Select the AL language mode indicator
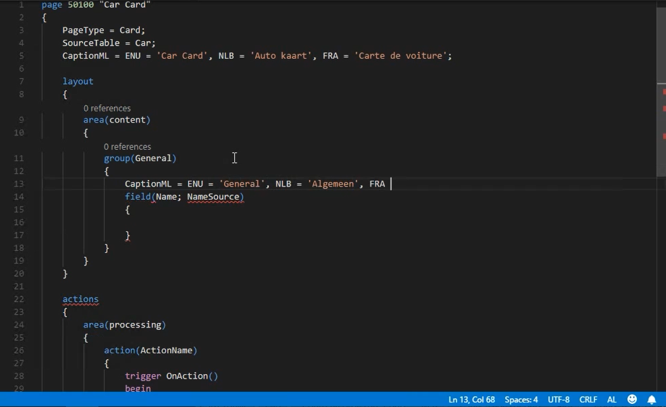 pos(612,399)
